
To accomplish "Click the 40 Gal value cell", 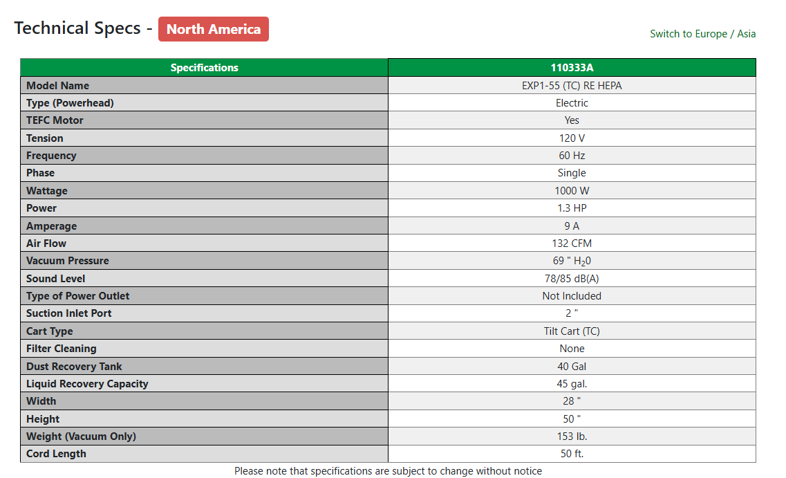I will 572,366.
